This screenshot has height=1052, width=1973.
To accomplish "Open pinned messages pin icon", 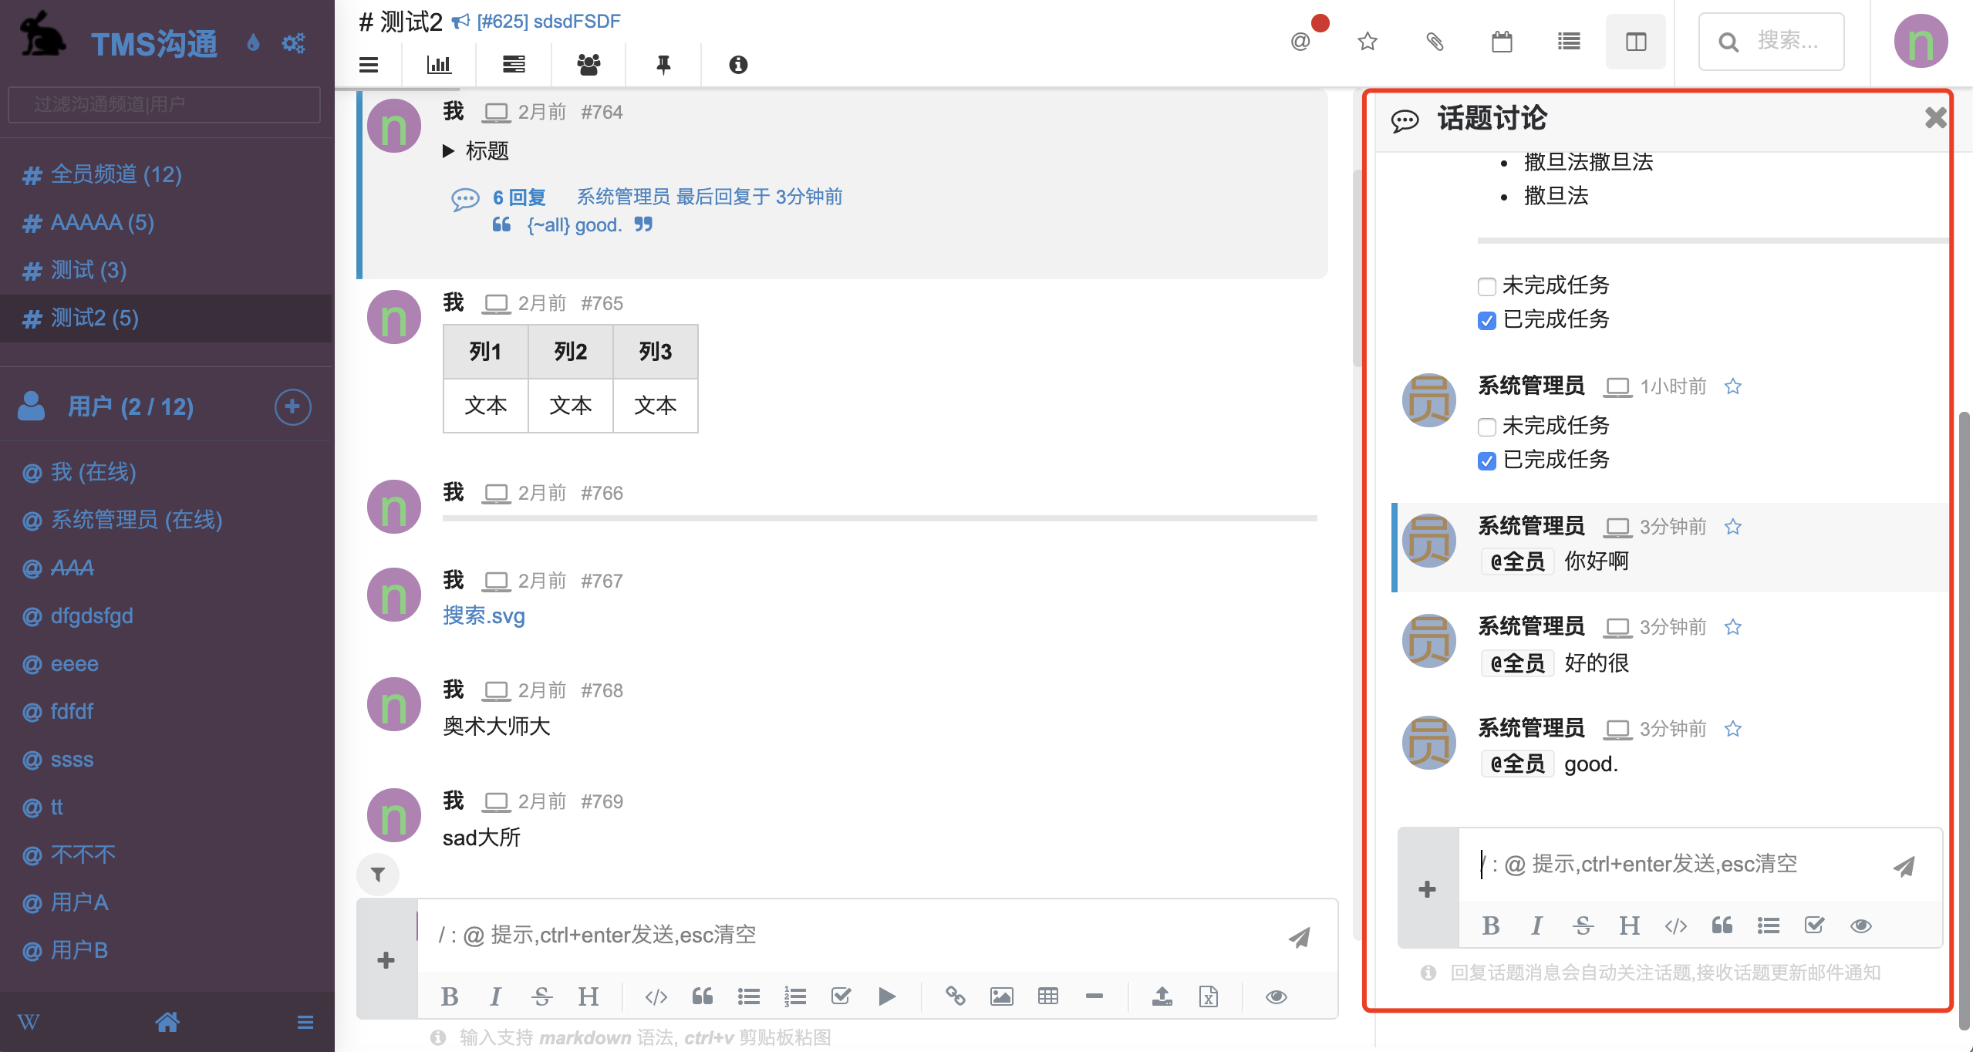I will pos(663,65).
